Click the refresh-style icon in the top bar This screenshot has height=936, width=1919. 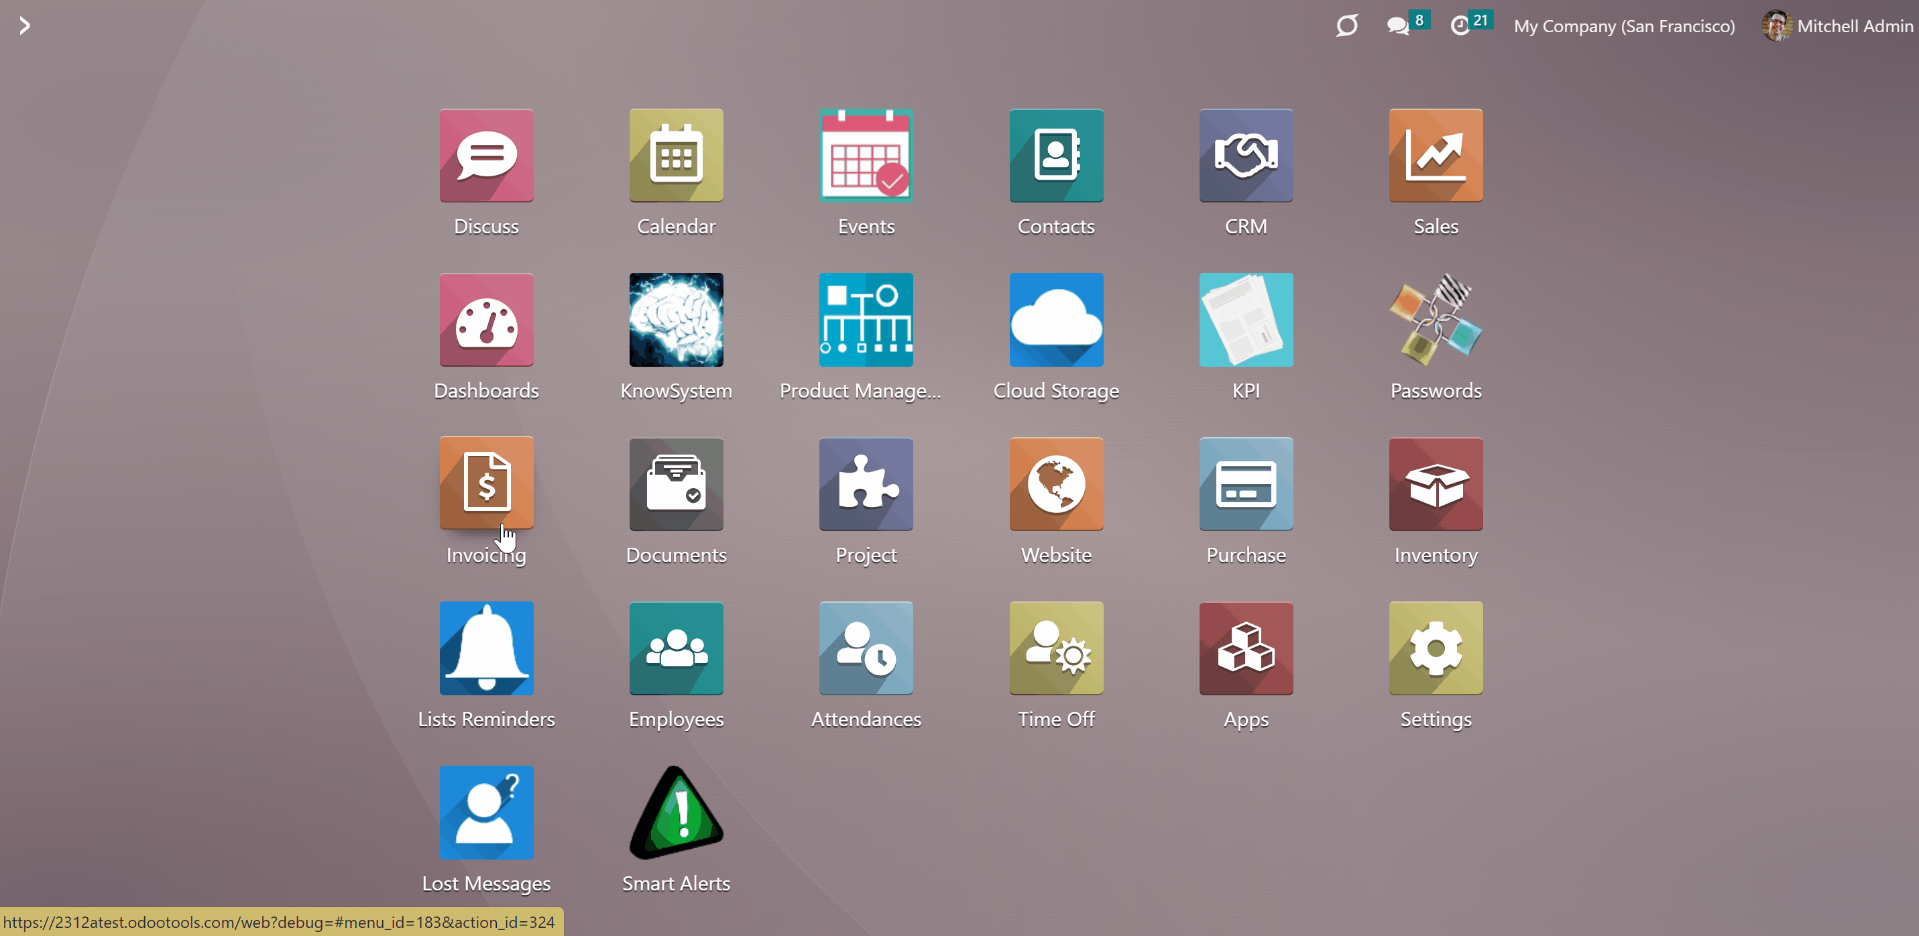tap(1347, 26)
